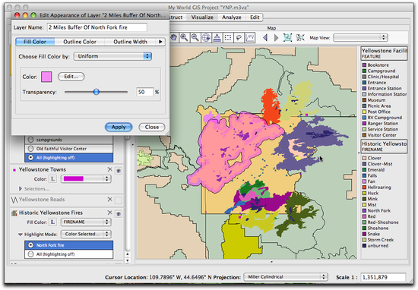418x290 pixels.
Task: Open the Edit tab
Action: 255,17
